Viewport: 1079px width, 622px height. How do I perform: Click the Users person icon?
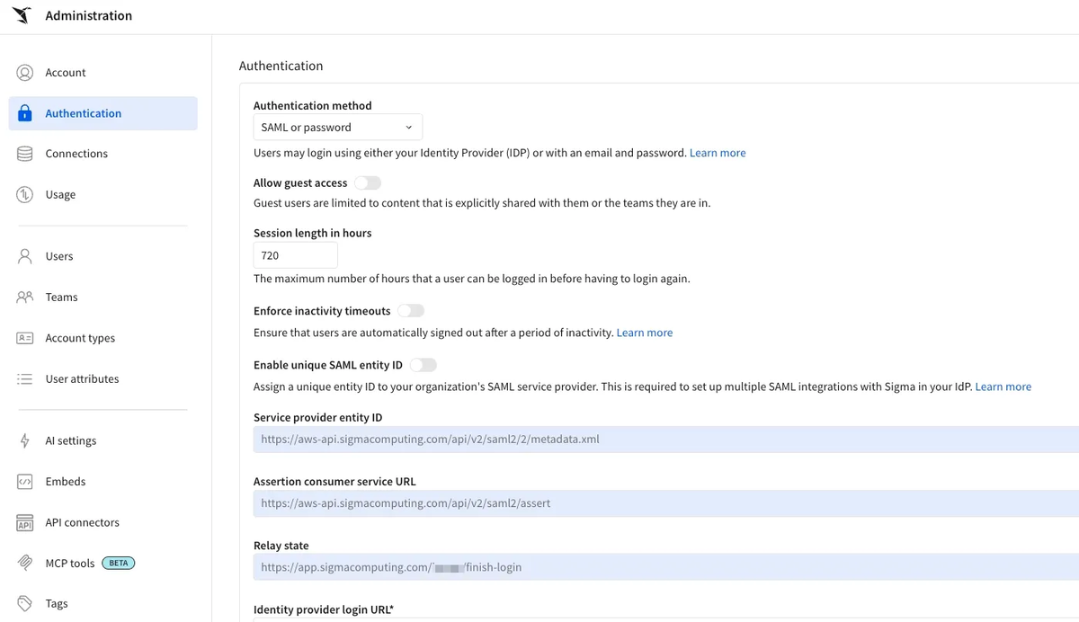click(x=25, y=256)
